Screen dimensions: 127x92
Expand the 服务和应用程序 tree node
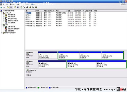(1, 33)
